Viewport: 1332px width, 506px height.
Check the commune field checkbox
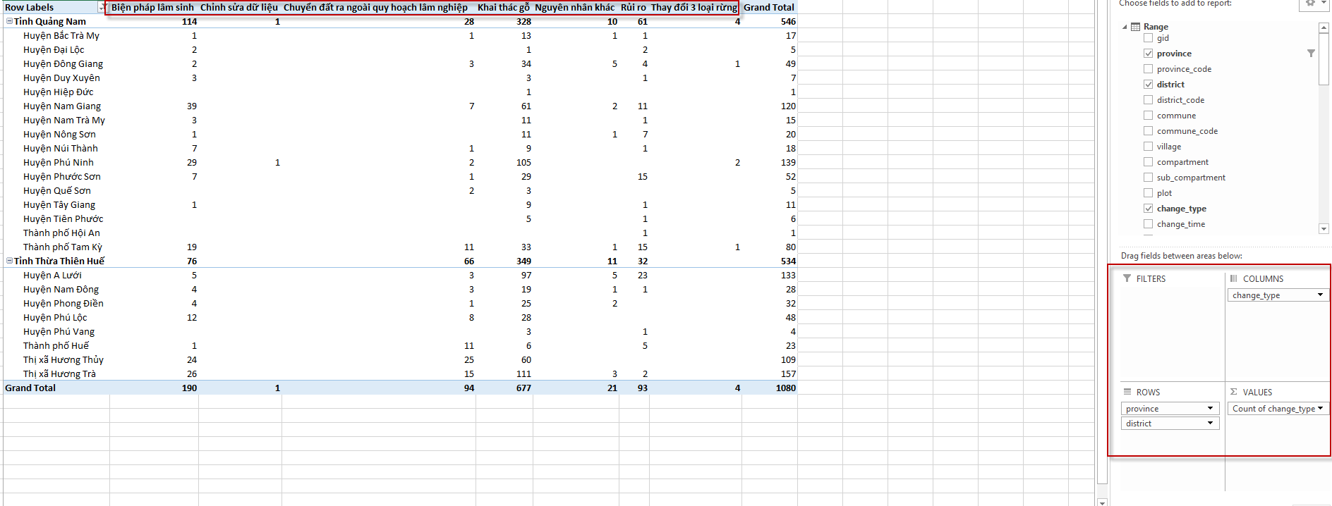click(1149, 116)
